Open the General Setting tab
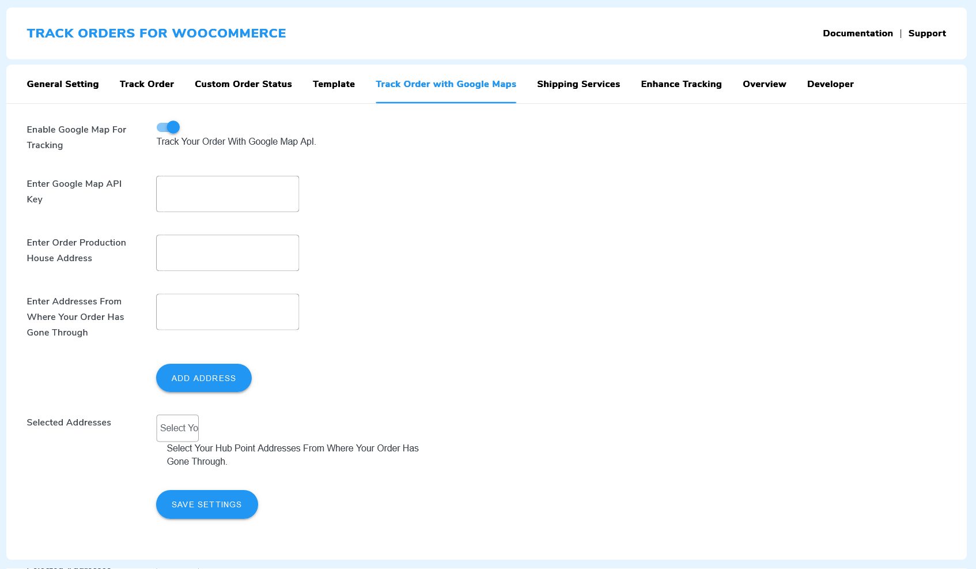The height and width of the screenshot is (569, 976). click(63, 84)
